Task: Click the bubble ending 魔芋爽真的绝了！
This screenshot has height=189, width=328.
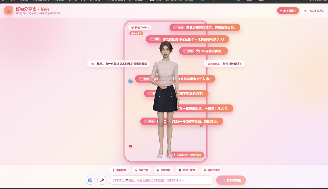Action: (176, 93)
